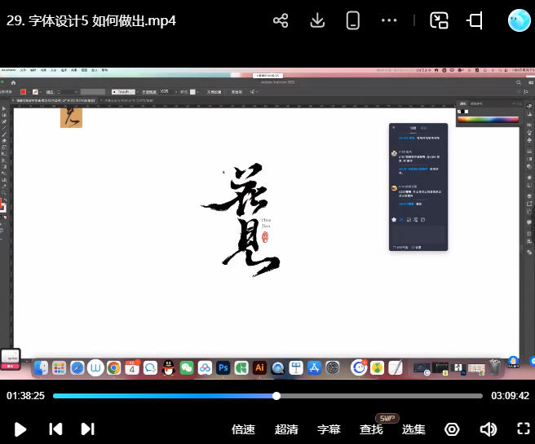Enter picture-in-picture mini player mode
This screenshot has width=535, height=444.
click(440, 21)
